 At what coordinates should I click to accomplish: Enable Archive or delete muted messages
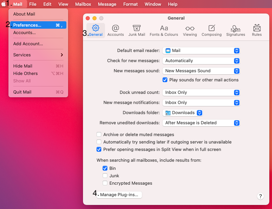click(99, 134)
